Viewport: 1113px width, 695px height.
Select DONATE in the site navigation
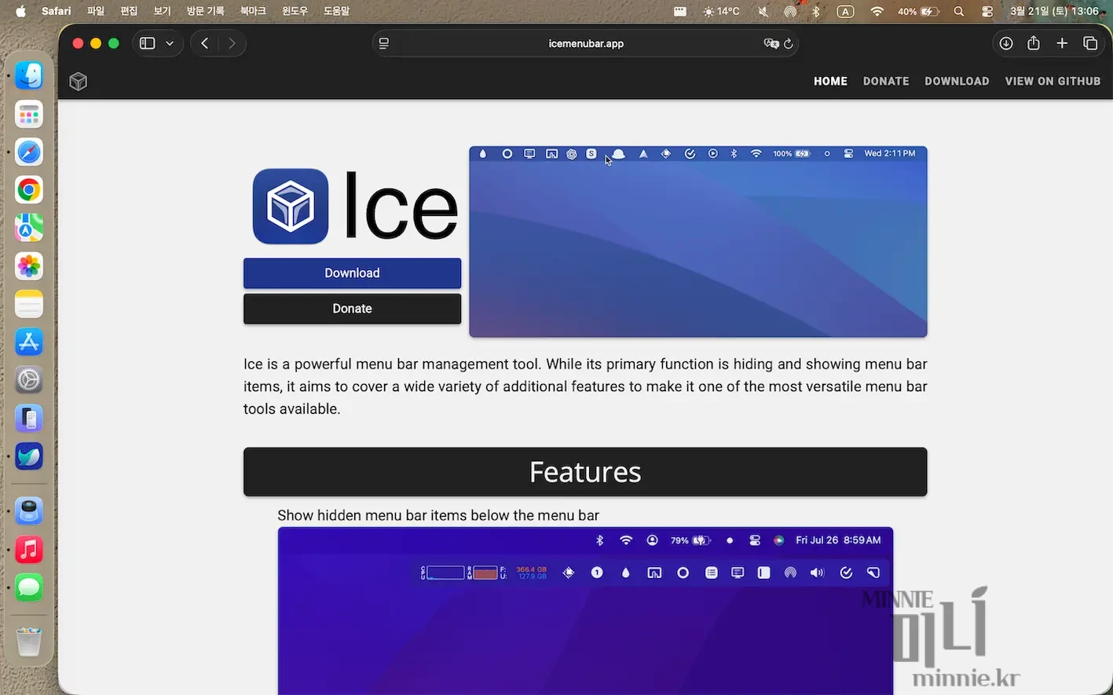886,81
